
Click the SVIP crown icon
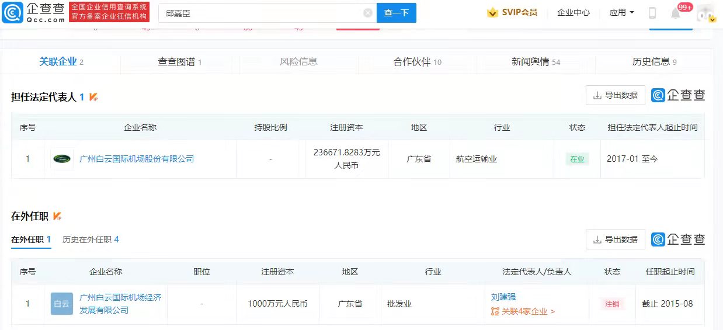(x=493, y=13)
